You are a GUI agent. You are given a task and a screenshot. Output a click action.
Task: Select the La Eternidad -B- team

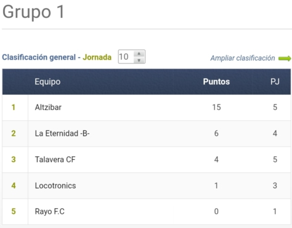point(62,133)
